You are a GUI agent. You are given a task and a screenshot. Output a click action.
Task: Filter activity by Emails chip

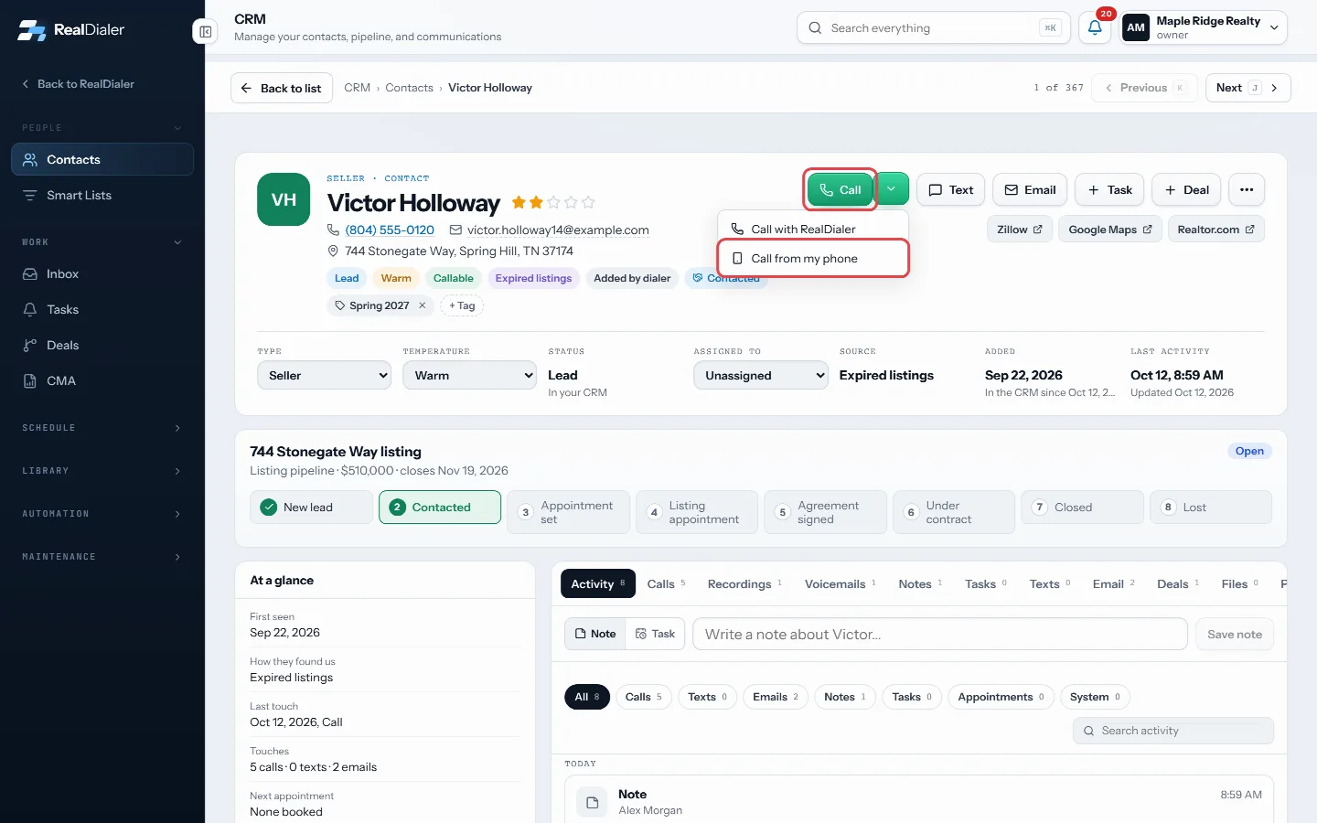(776, 697)
